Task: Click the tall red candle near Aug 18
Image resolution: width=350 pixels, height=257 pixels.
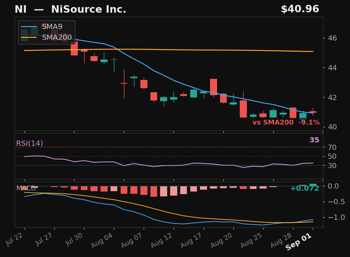Action: point(213,87)
